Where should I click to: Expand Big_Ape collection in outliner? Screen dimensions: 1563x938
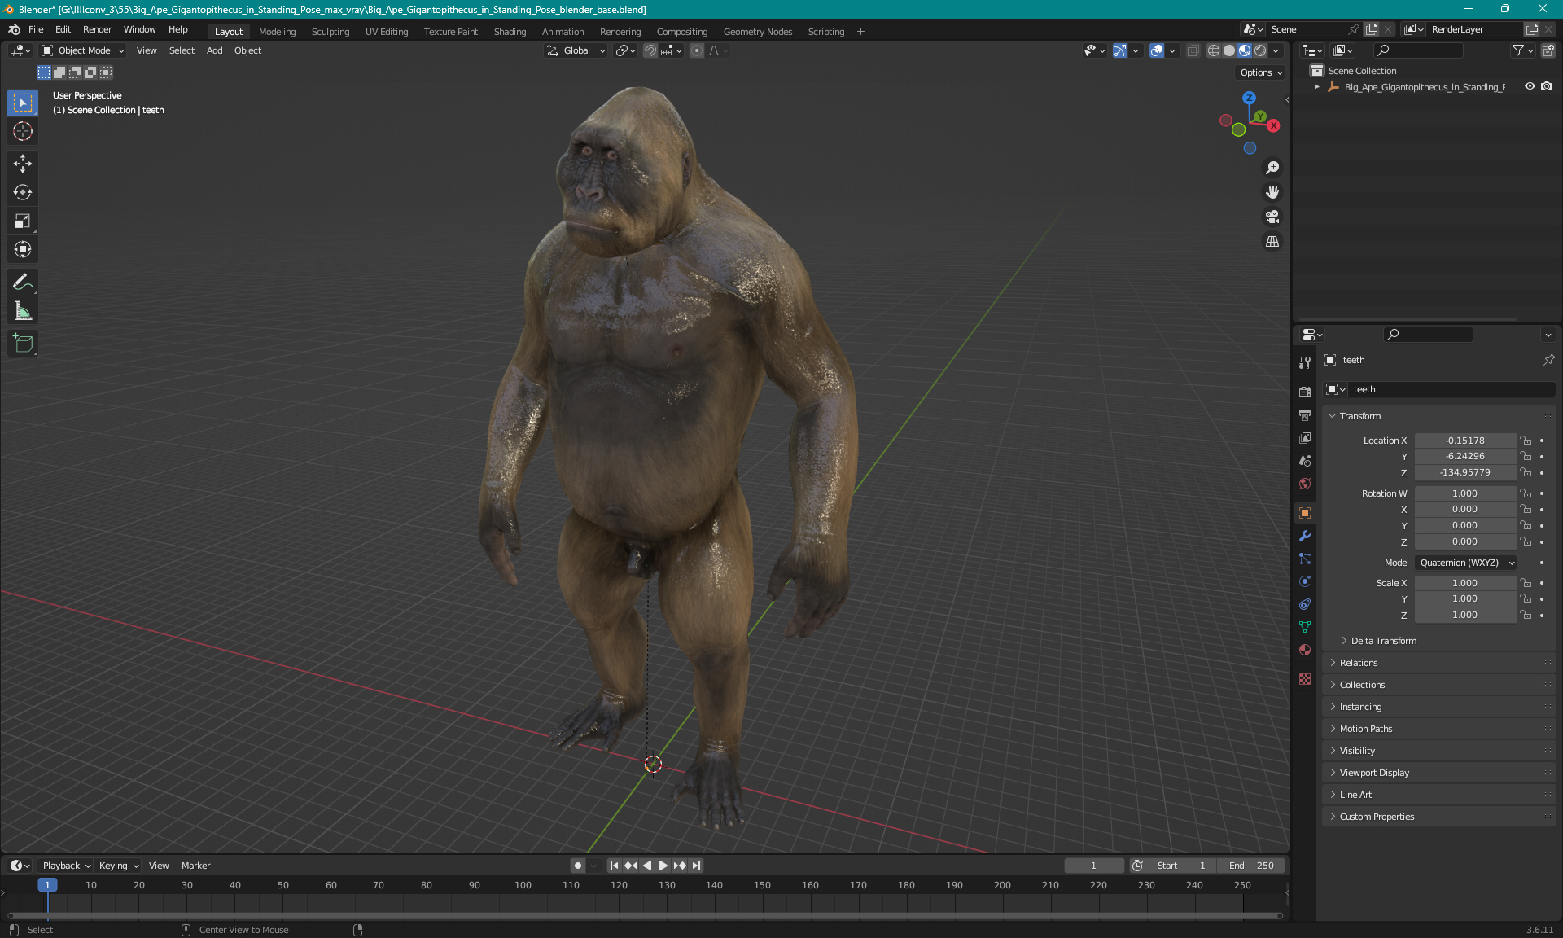(1317, 86)
